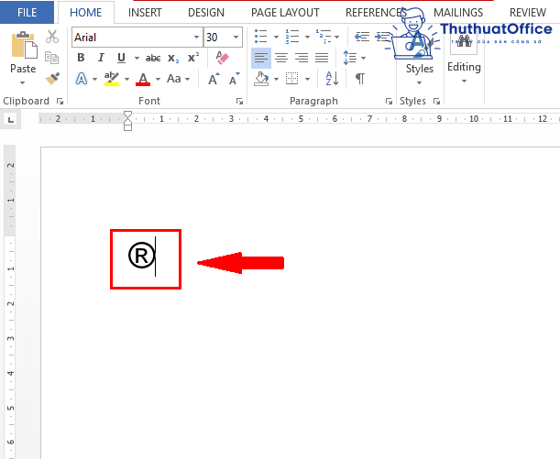Open the PAGE LAYOUT tab
The width and height of the screenshot is (560, 459).
(x=283, y=13)
